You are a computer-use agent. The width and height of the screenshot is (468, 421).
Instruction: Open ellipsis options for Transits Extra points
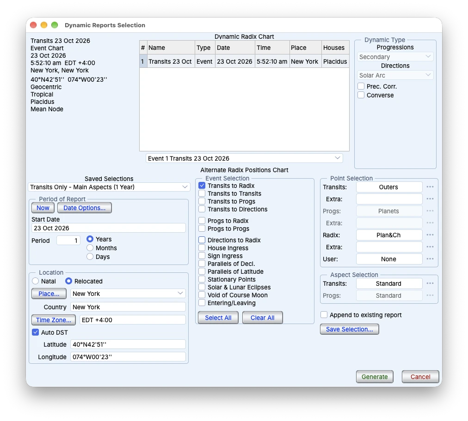(x=430, y=199)
